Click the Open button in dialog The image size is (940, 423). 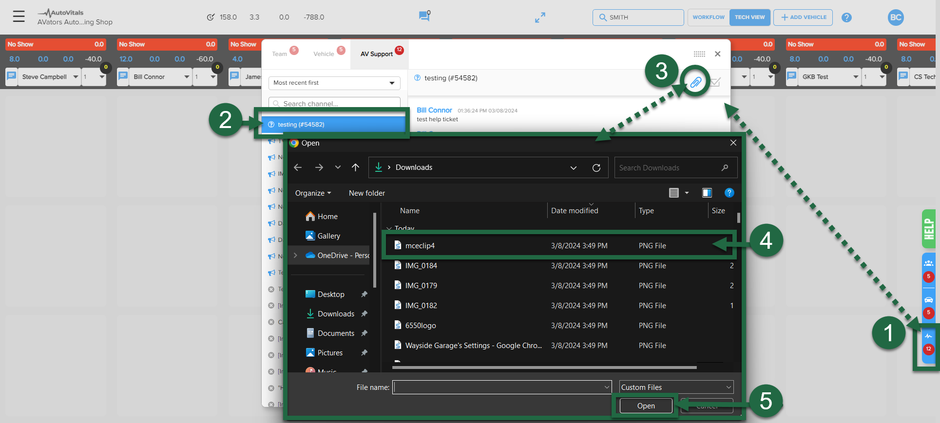(646, 406)
